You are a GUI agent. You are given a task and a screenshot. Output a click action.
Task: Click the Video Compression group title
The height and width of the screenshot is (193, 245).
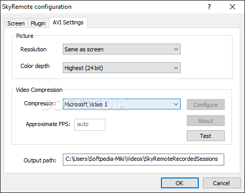39,90
